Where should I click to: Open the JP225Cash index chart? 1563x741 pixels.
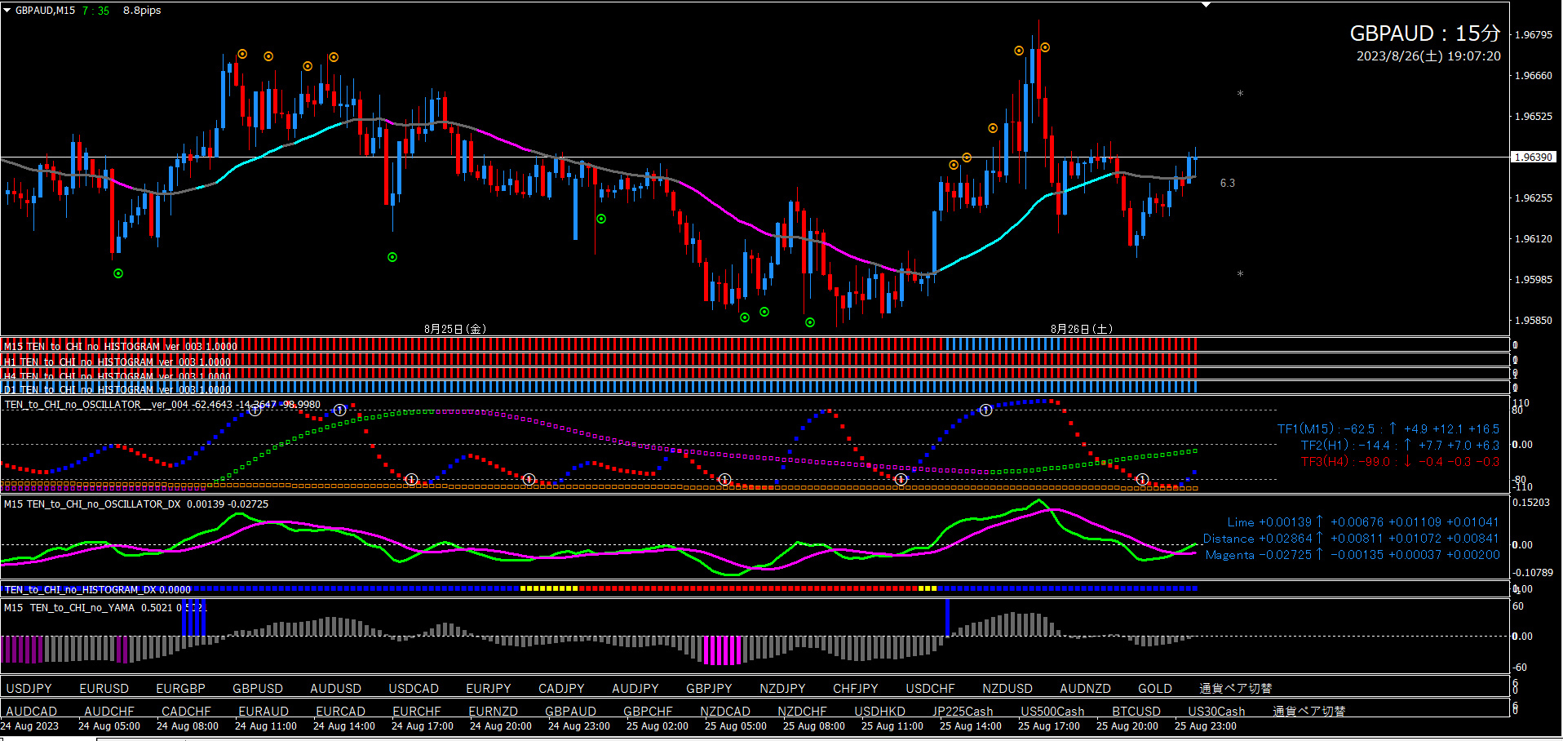click(x=963, y=712)
